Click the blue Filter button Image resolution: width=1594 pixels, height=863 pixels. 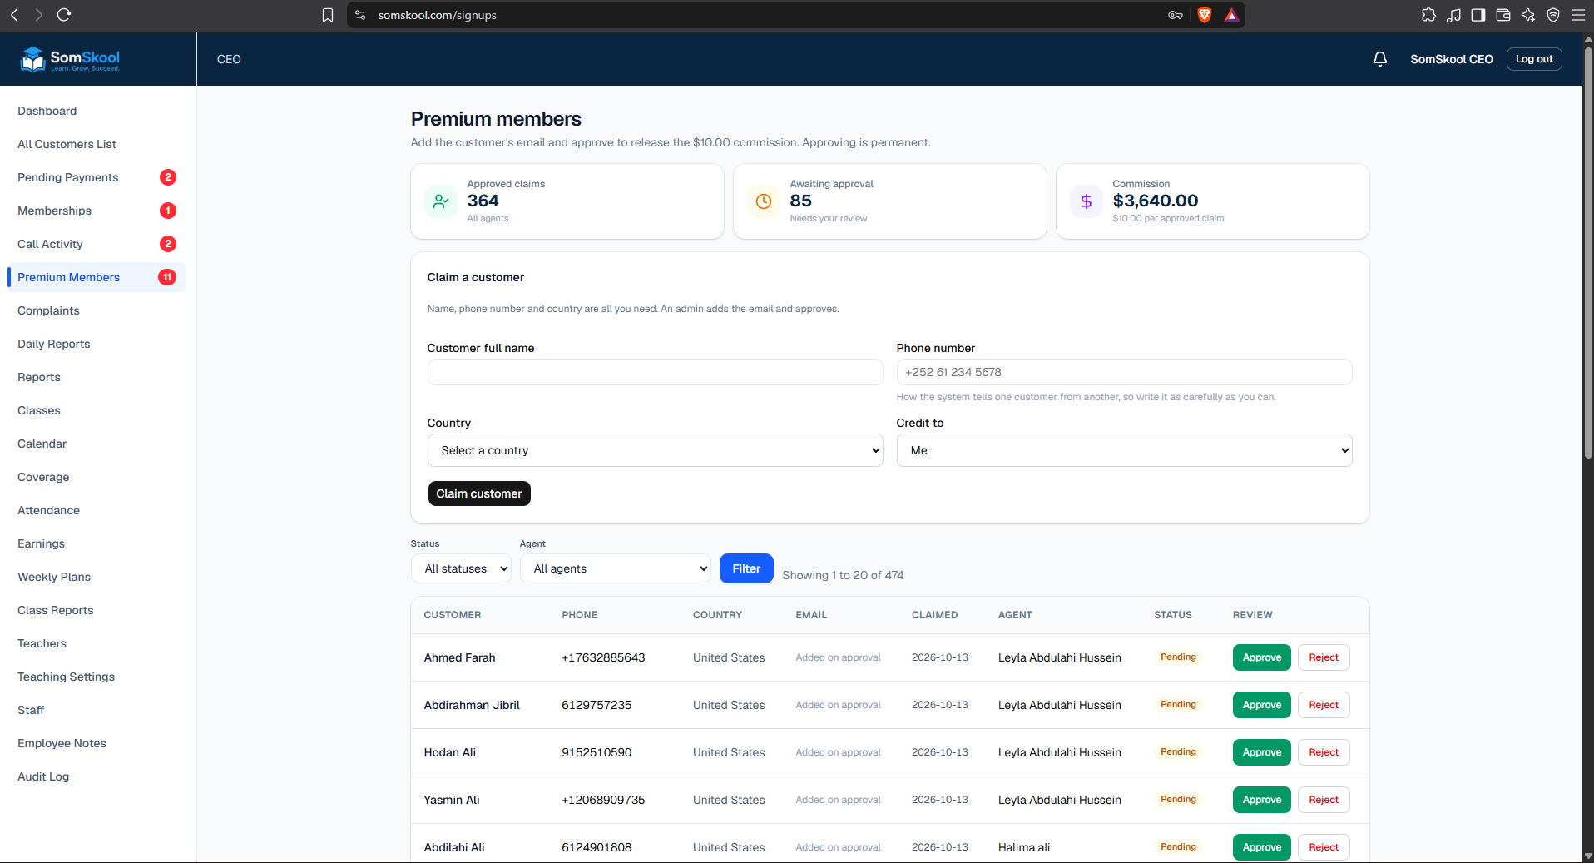[746, 568]
